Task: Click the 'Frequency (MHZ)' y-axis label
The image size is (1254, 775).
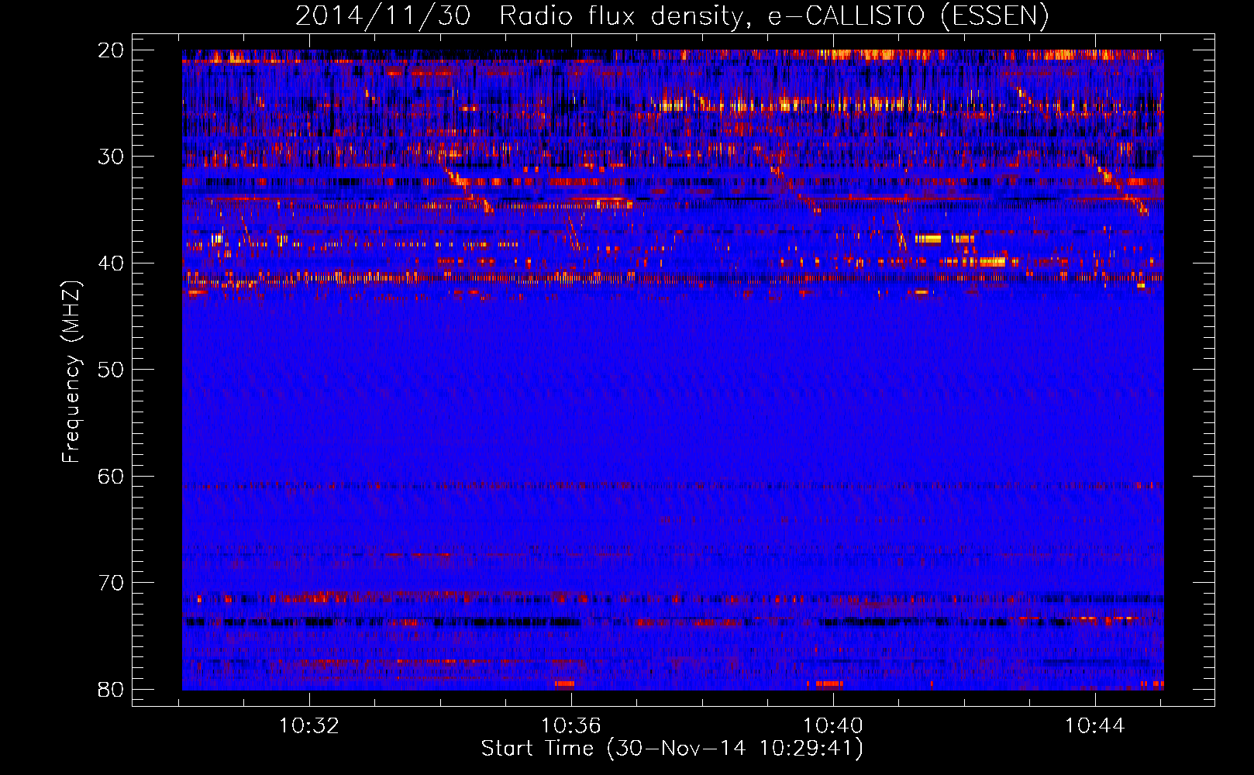Action: (x=71, y=373)
